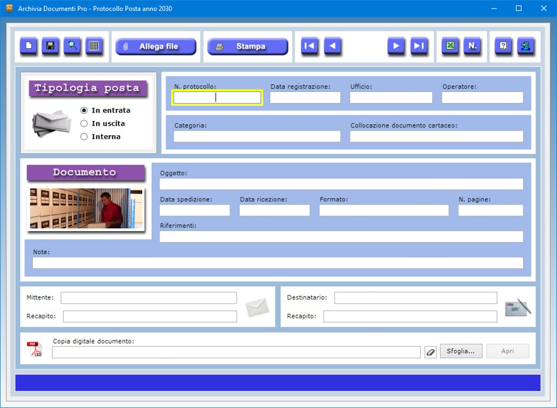Go to previous record arrow button
The width and height of the screenshot is (557, 408).
(333, 46)
